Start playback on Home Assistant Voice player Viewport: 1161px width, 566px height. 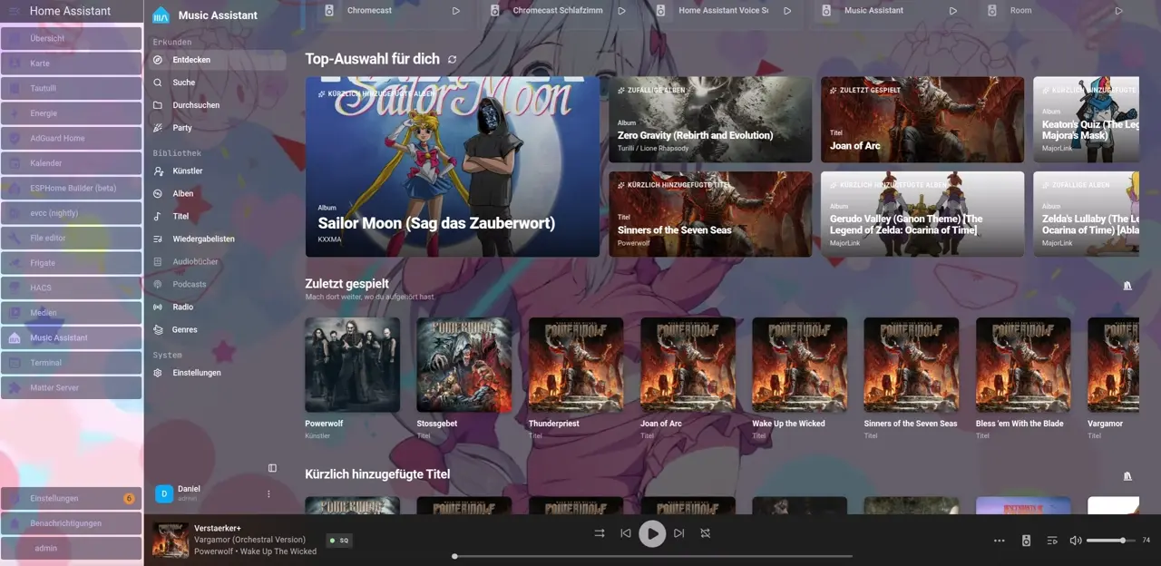pos(787,11)
